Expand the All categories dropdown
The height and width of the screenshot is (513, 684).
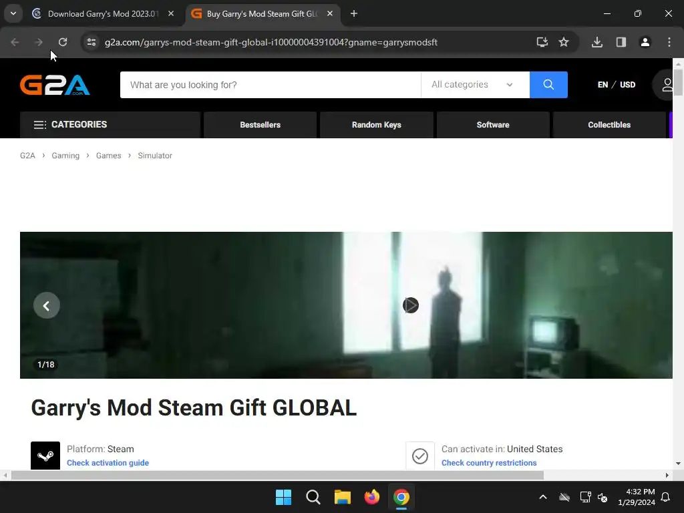click(475, 85)
